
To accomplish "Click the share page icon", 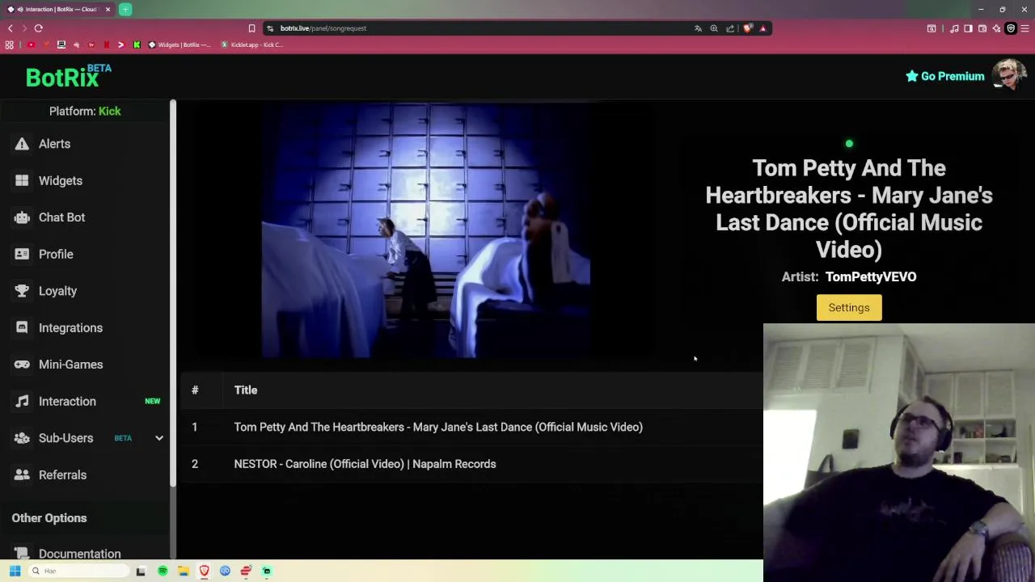I will (x=730, y=28).
